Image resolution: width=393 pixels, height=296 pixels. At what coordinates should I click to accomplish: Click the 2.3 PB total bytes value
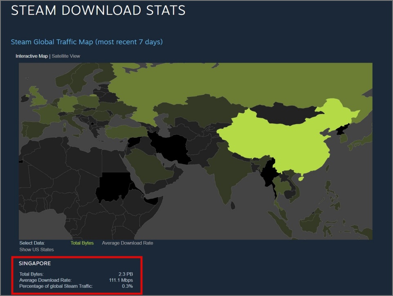coord(126,274)
